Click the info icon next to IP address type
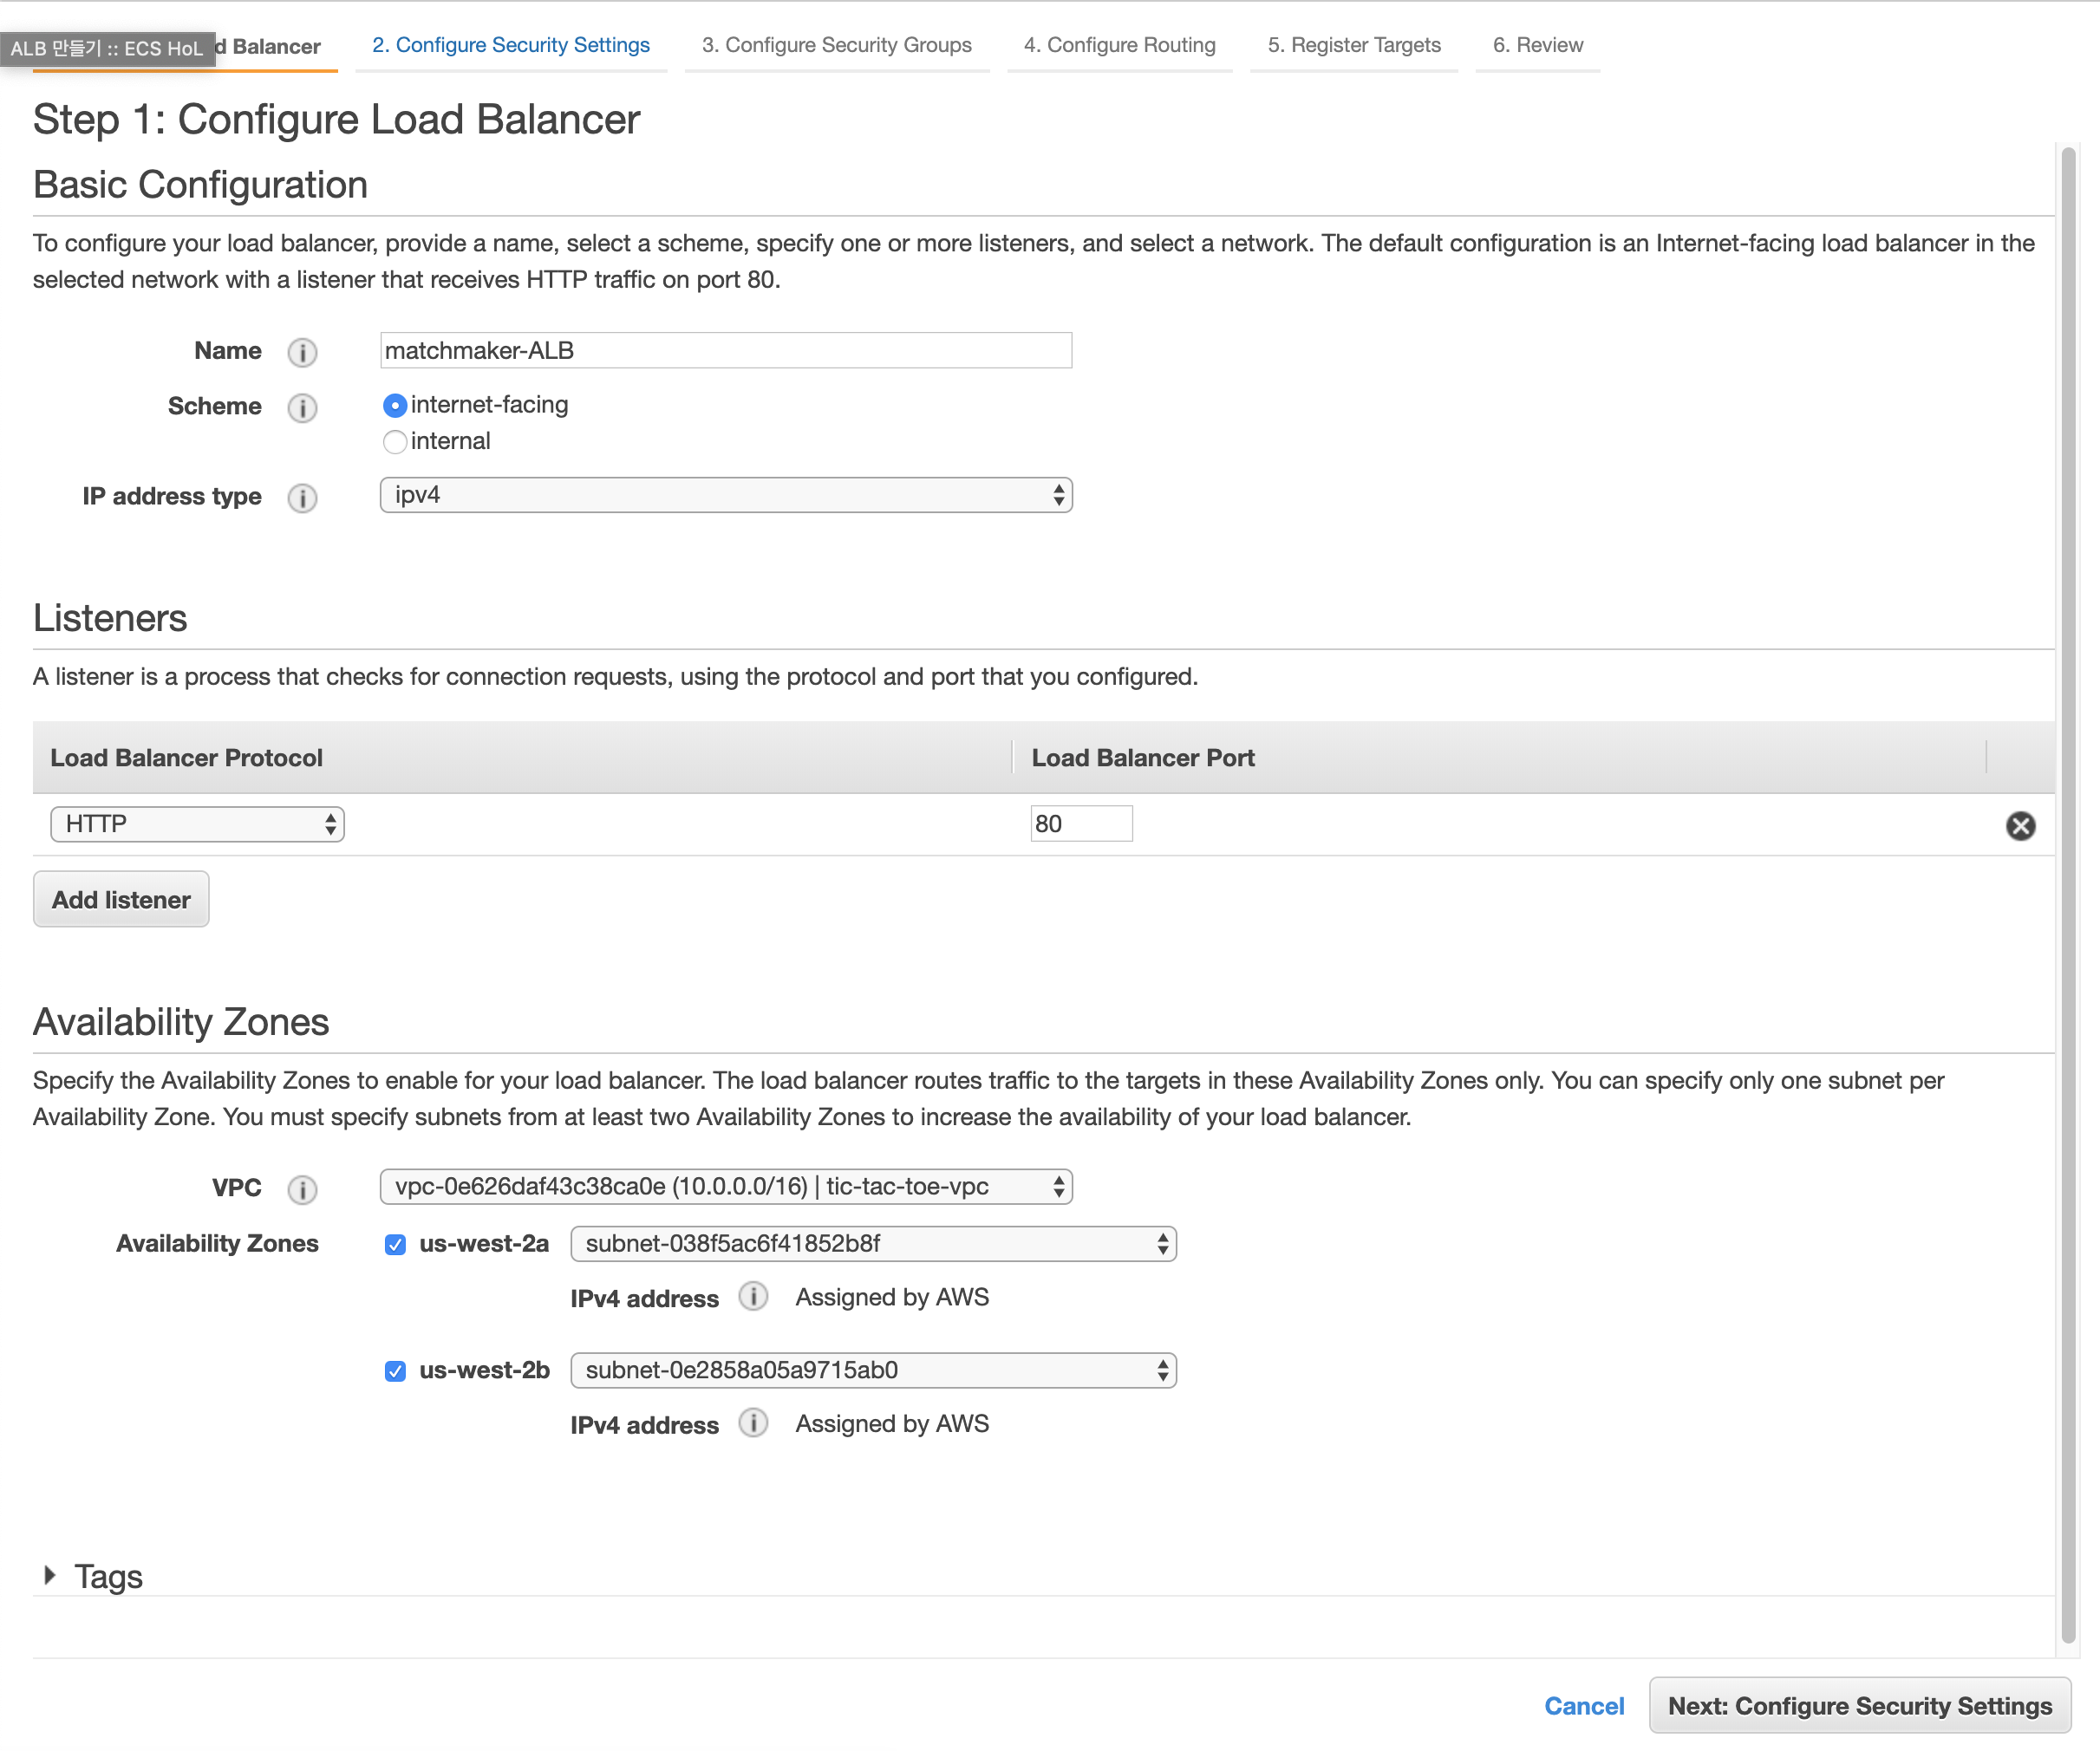Screen dimensions: 2100x1751 click(x=302, y=498)
